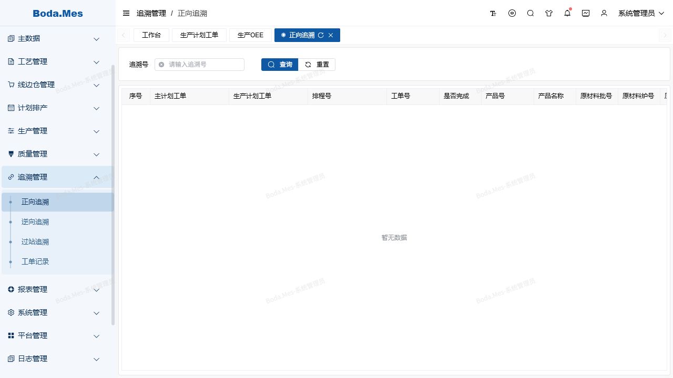Open the header search icon
This screenshot has height=378, width=673.
point(531,13)
